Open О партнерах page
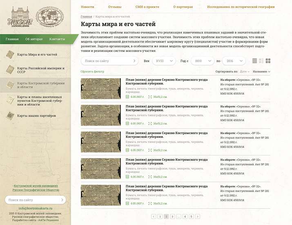The height and width of the screenshot is (225, 292). coord(183,7)
